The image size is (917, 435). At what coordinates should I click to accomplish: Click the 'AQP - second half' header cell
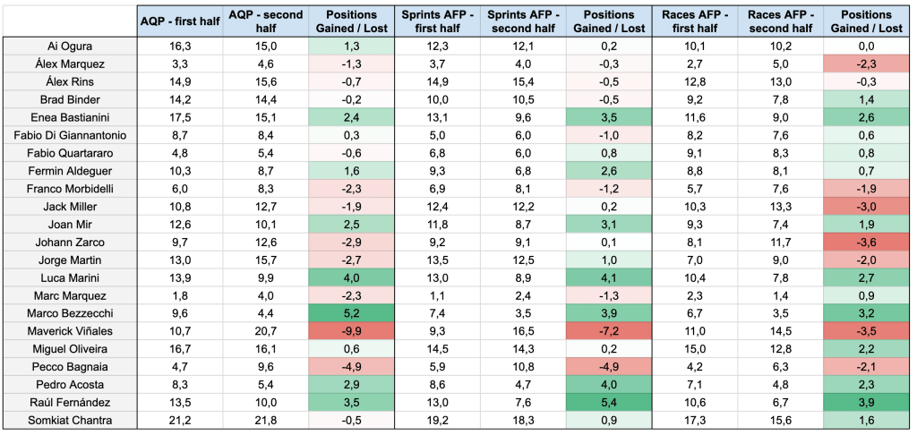(266, 21)
